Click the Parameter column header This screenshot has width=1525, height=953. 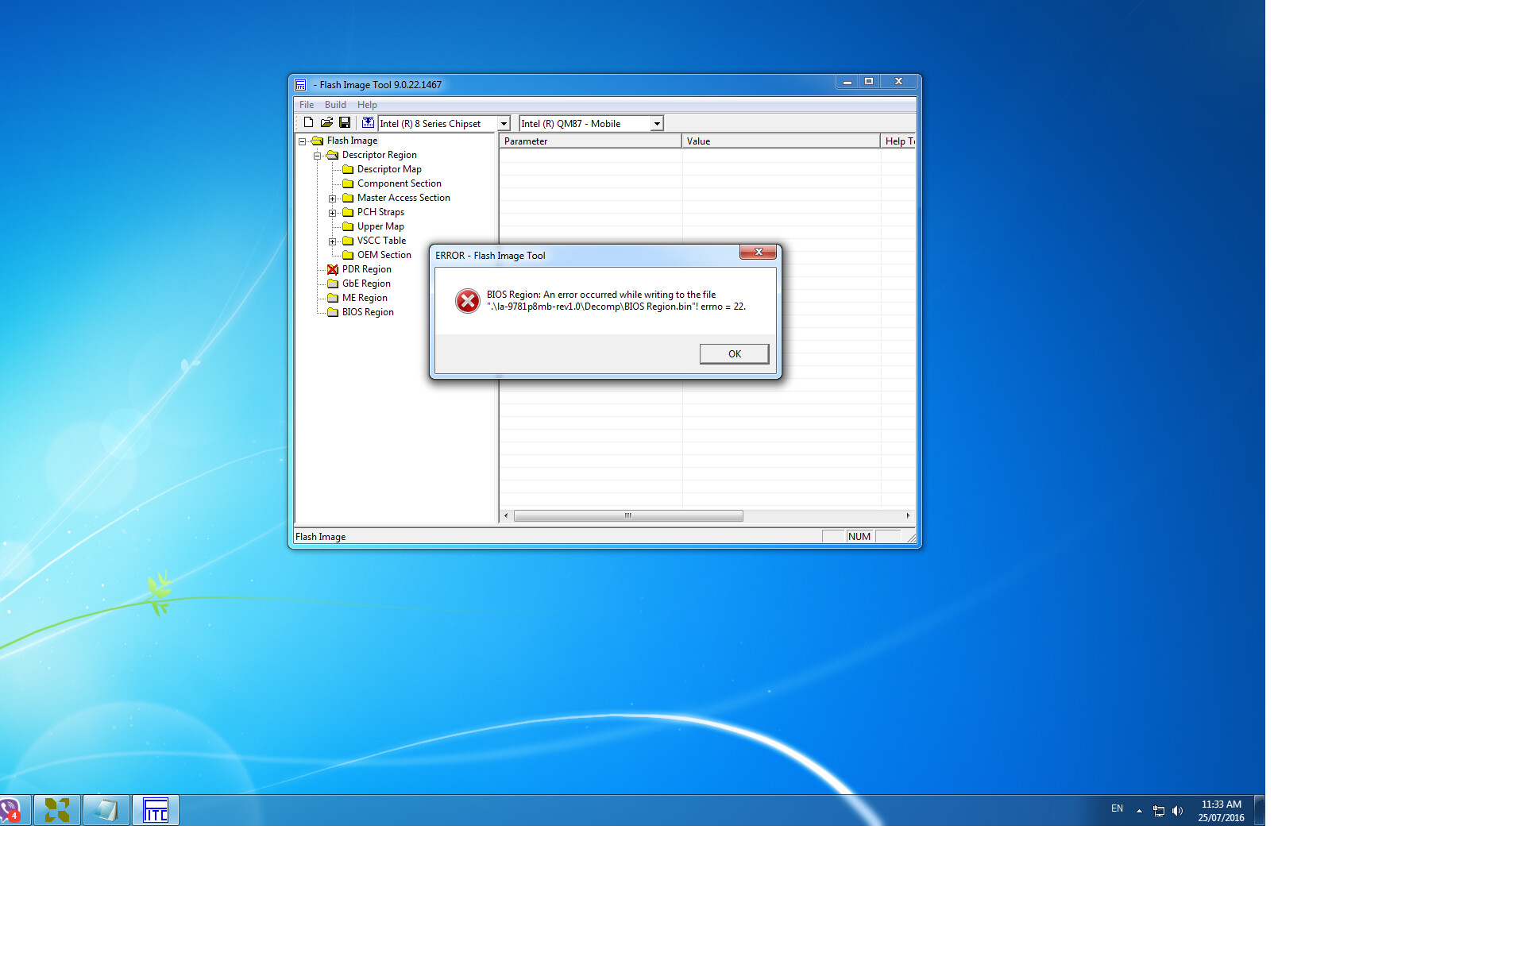(x=590, y=141)
